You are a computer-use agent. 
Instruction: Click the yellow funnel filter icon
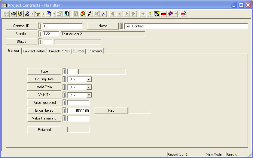(x=38, y=14)
